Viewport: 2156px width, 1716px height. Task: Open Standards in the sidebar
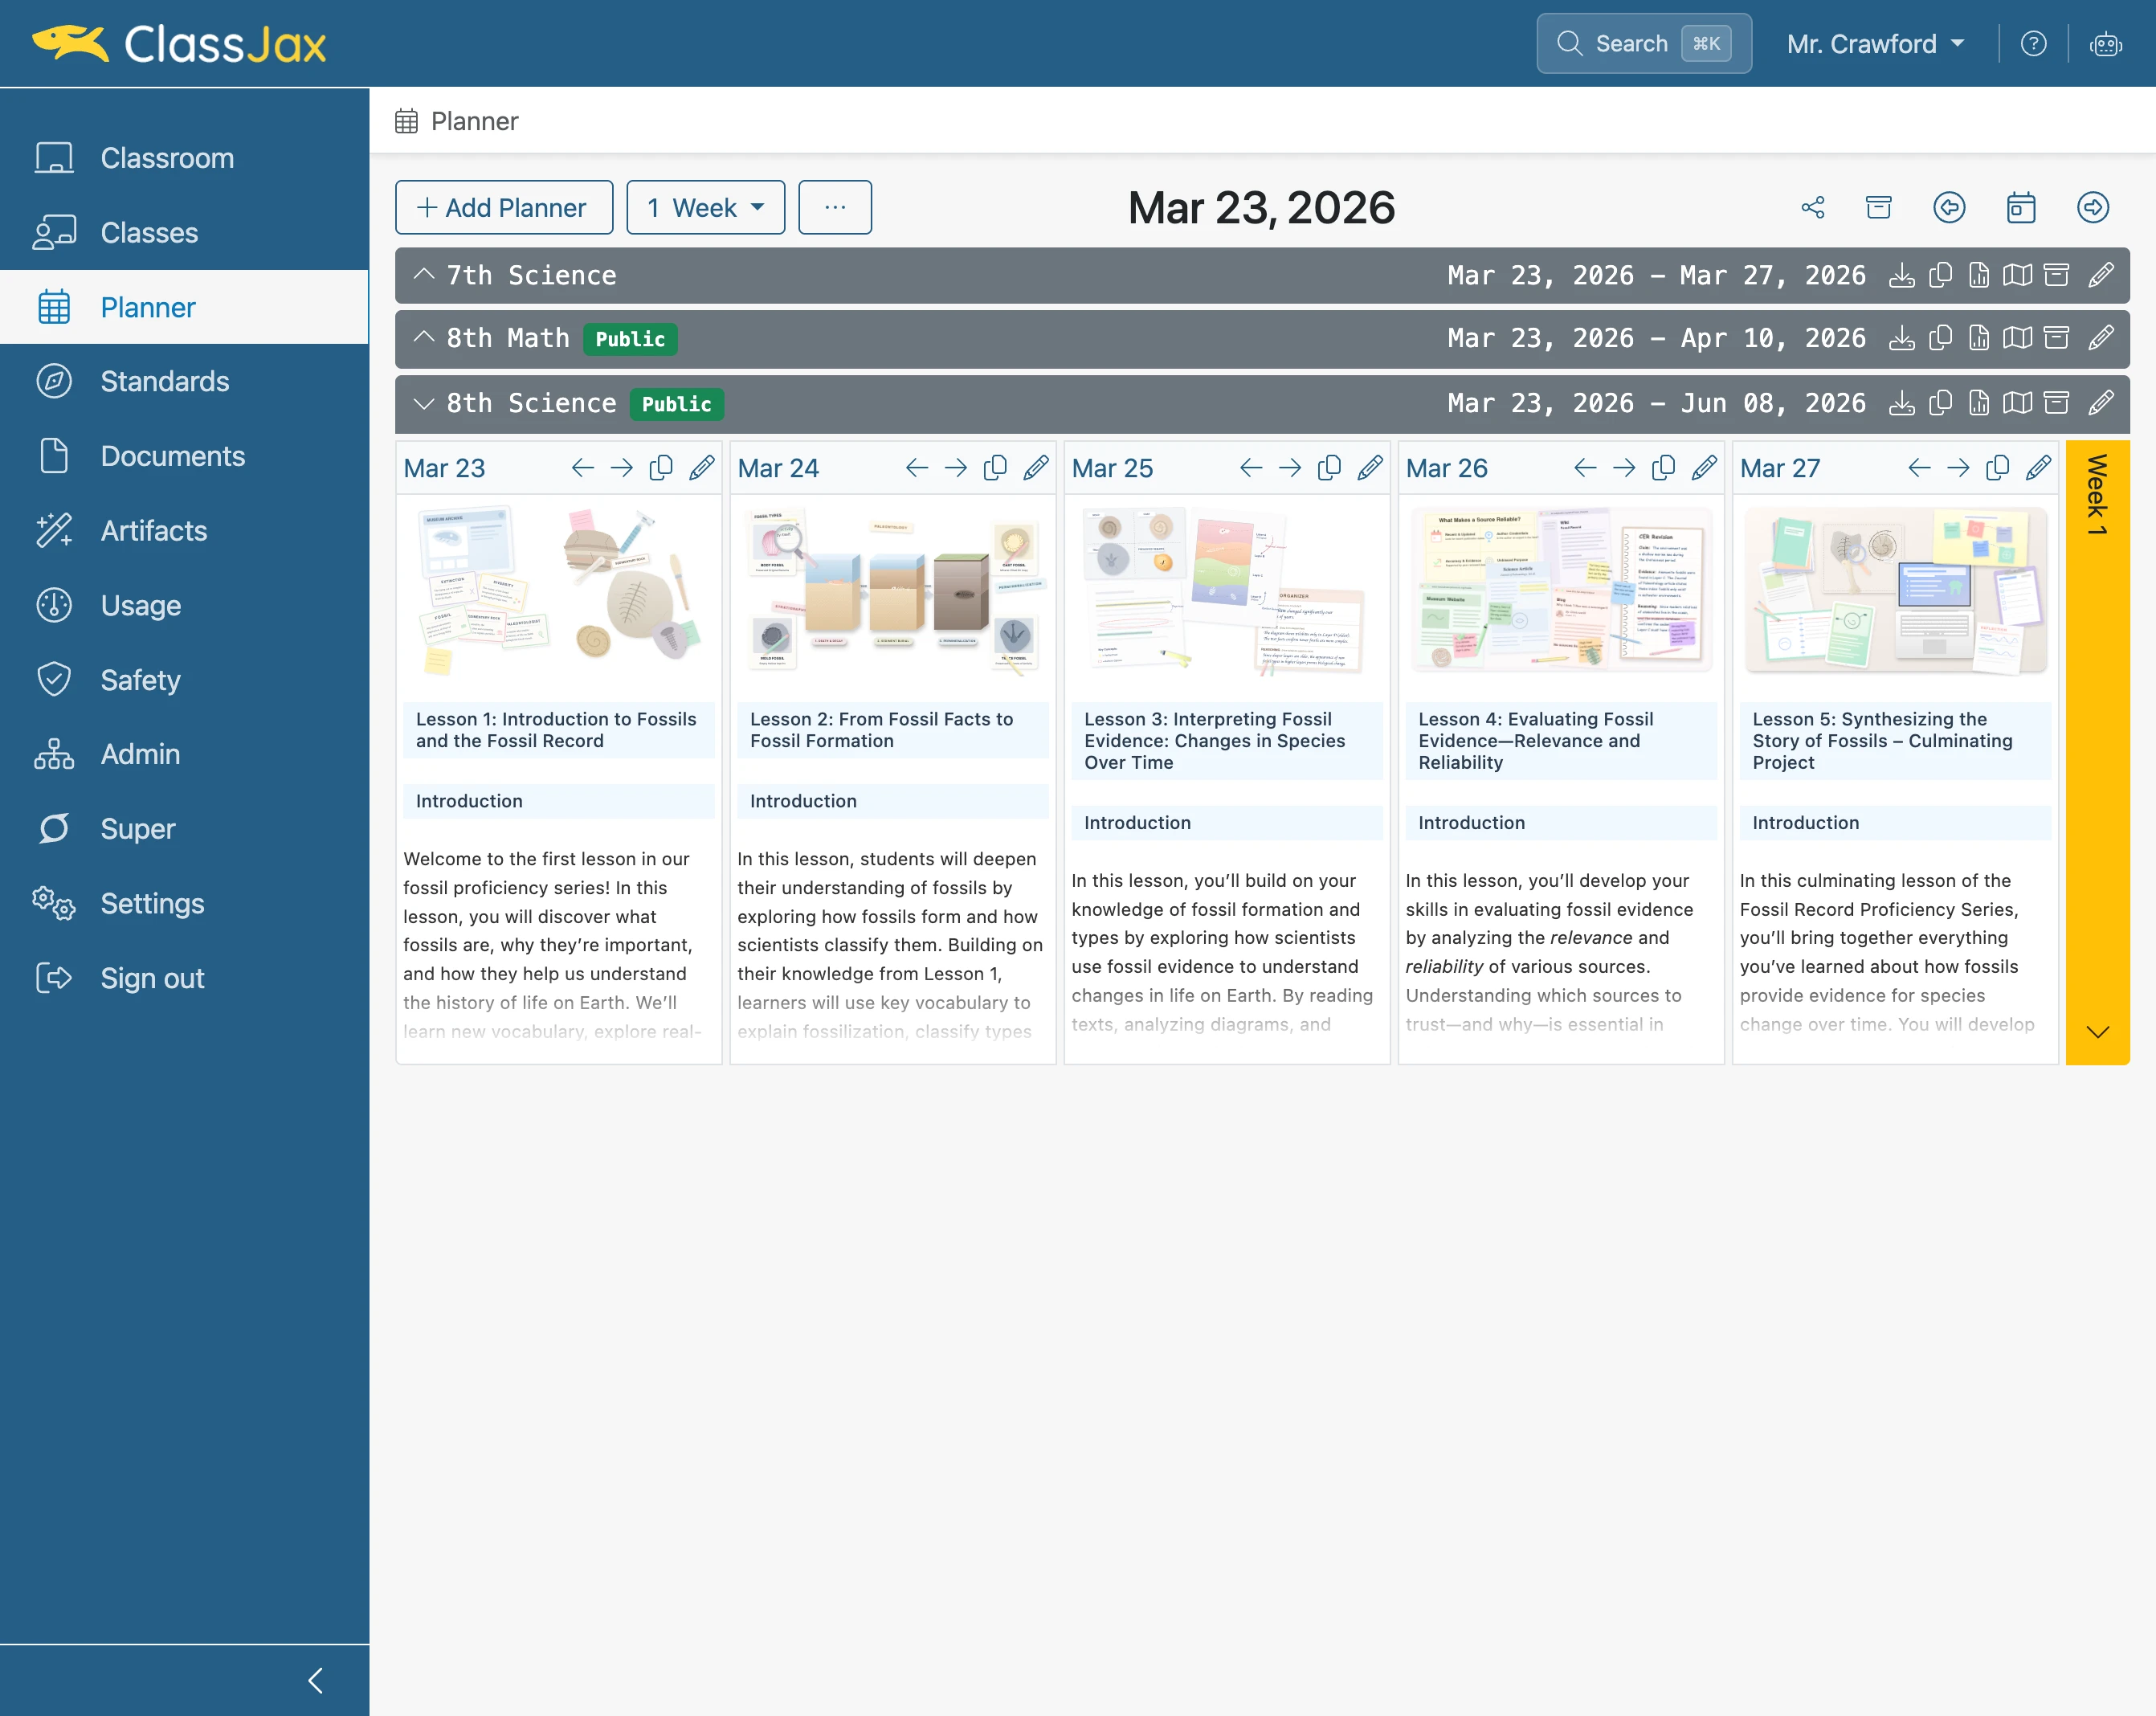(x=185, y=381)
